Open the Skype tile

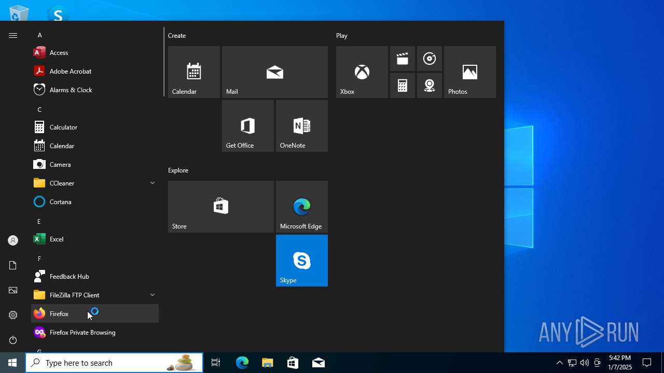tap(302, 261)
